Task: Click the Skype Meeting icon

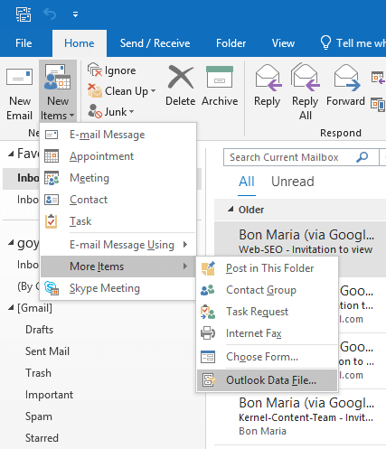Action: pos(52,288)
